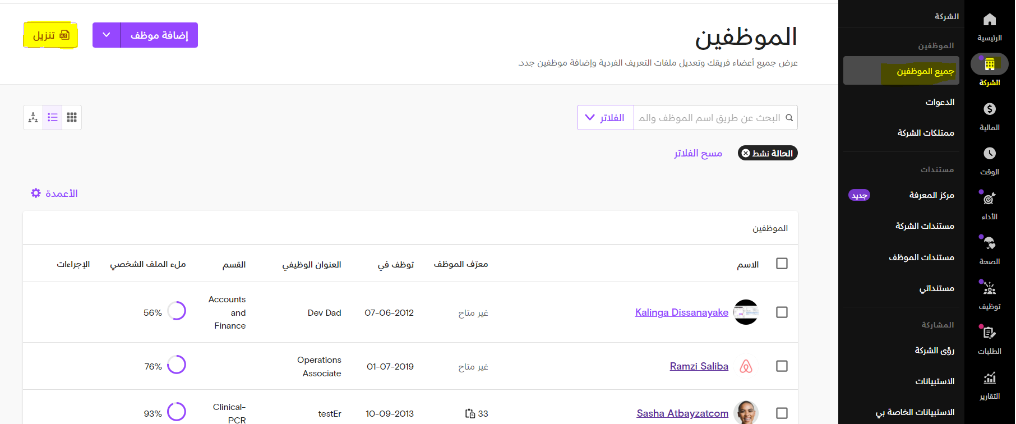Open the Filters (الفلاتر) dropdown
The height and width of the screenshot is (424, 1016).
click(x=605, y=118)
